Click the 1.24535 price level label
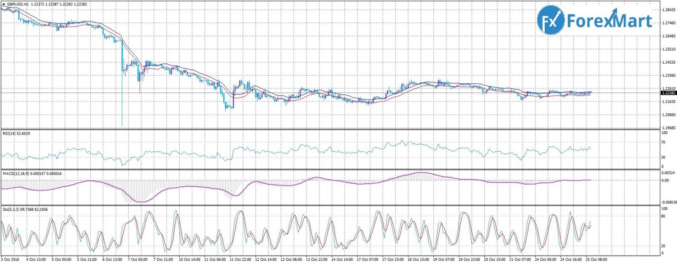Viewport: 677px width, 264px height. point(668,62)
